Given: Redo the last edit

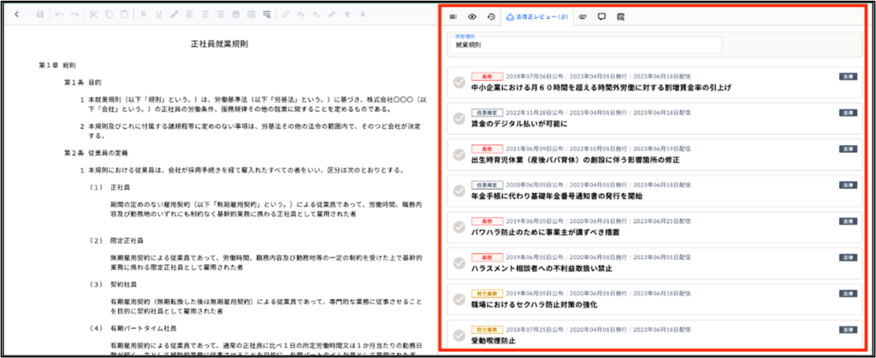Looking at the screenshot, I should coord(74,15).
